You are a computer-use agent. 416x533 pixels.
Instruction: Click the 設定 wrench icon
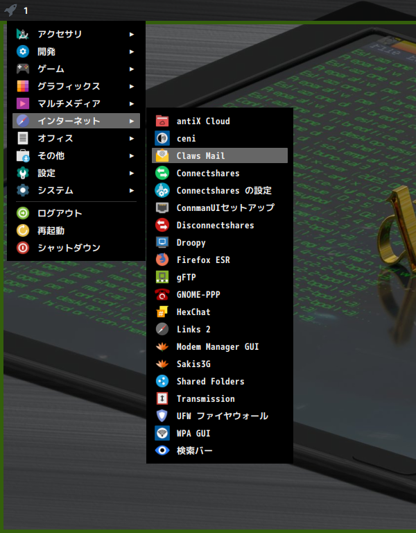(x=23, y=173)
